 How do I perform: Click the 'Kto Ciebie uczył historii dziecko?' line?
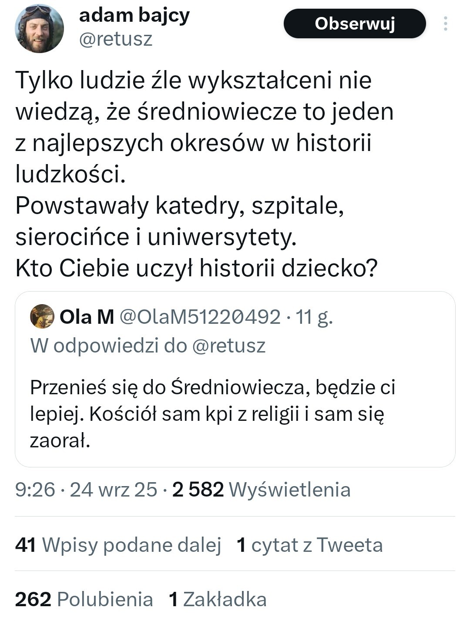click(x=196, y=268)
